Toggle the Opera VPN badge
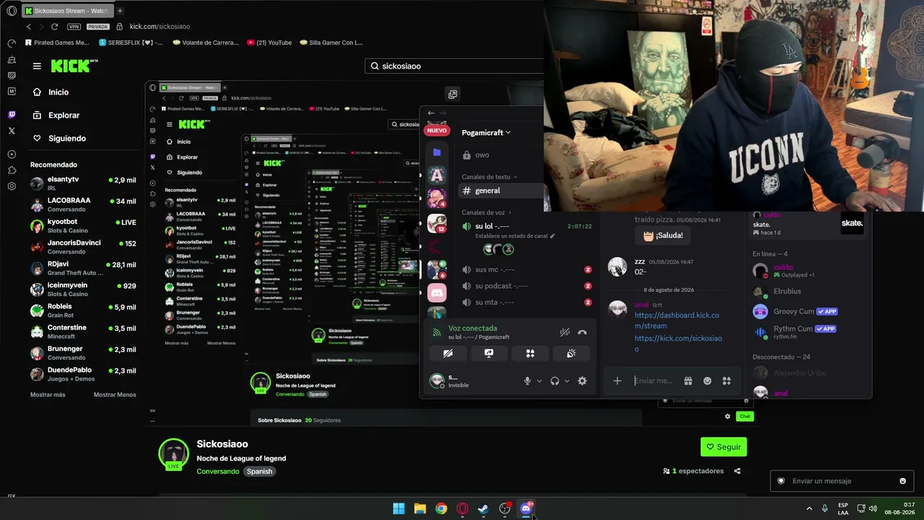924x520 pixels. pos(74,27)
